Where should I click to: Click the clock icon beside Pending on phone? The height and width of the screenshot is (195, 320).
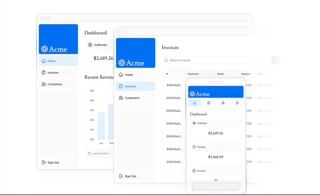pyautogui.click(x=194, y=147)
